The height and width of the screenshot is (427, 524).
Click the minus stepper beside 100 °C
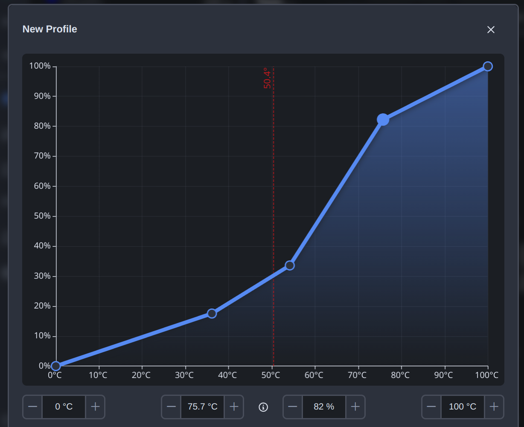pos(431,407)
